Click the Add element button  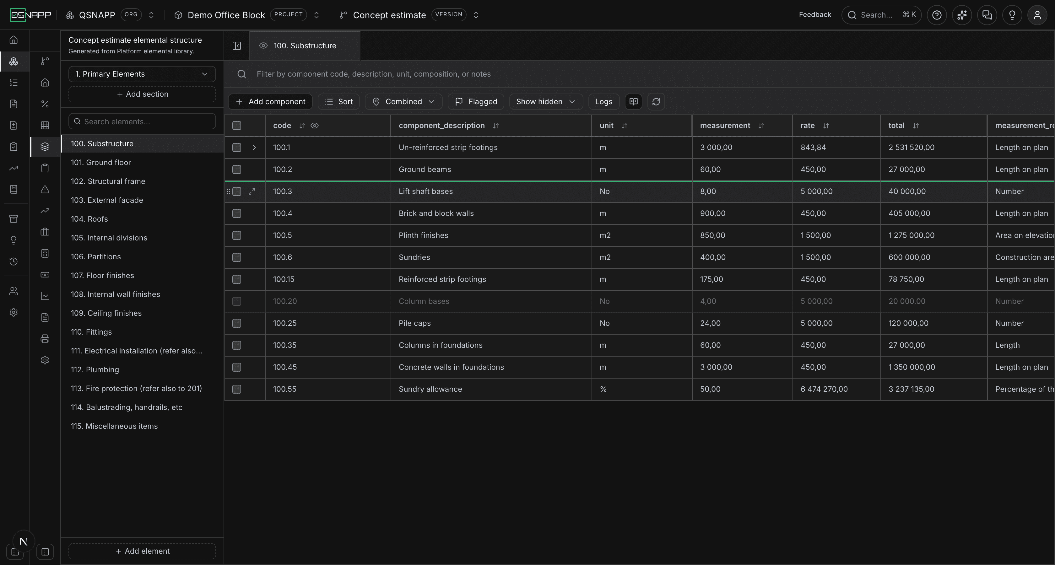pos(142,551)
